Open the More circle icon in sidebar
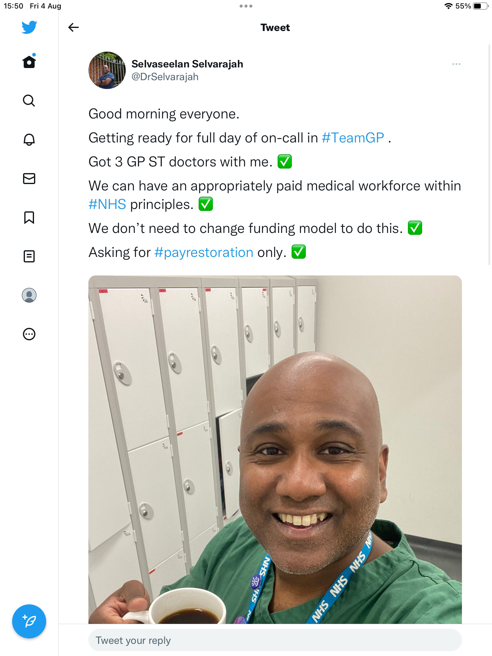 click(29, 334)
